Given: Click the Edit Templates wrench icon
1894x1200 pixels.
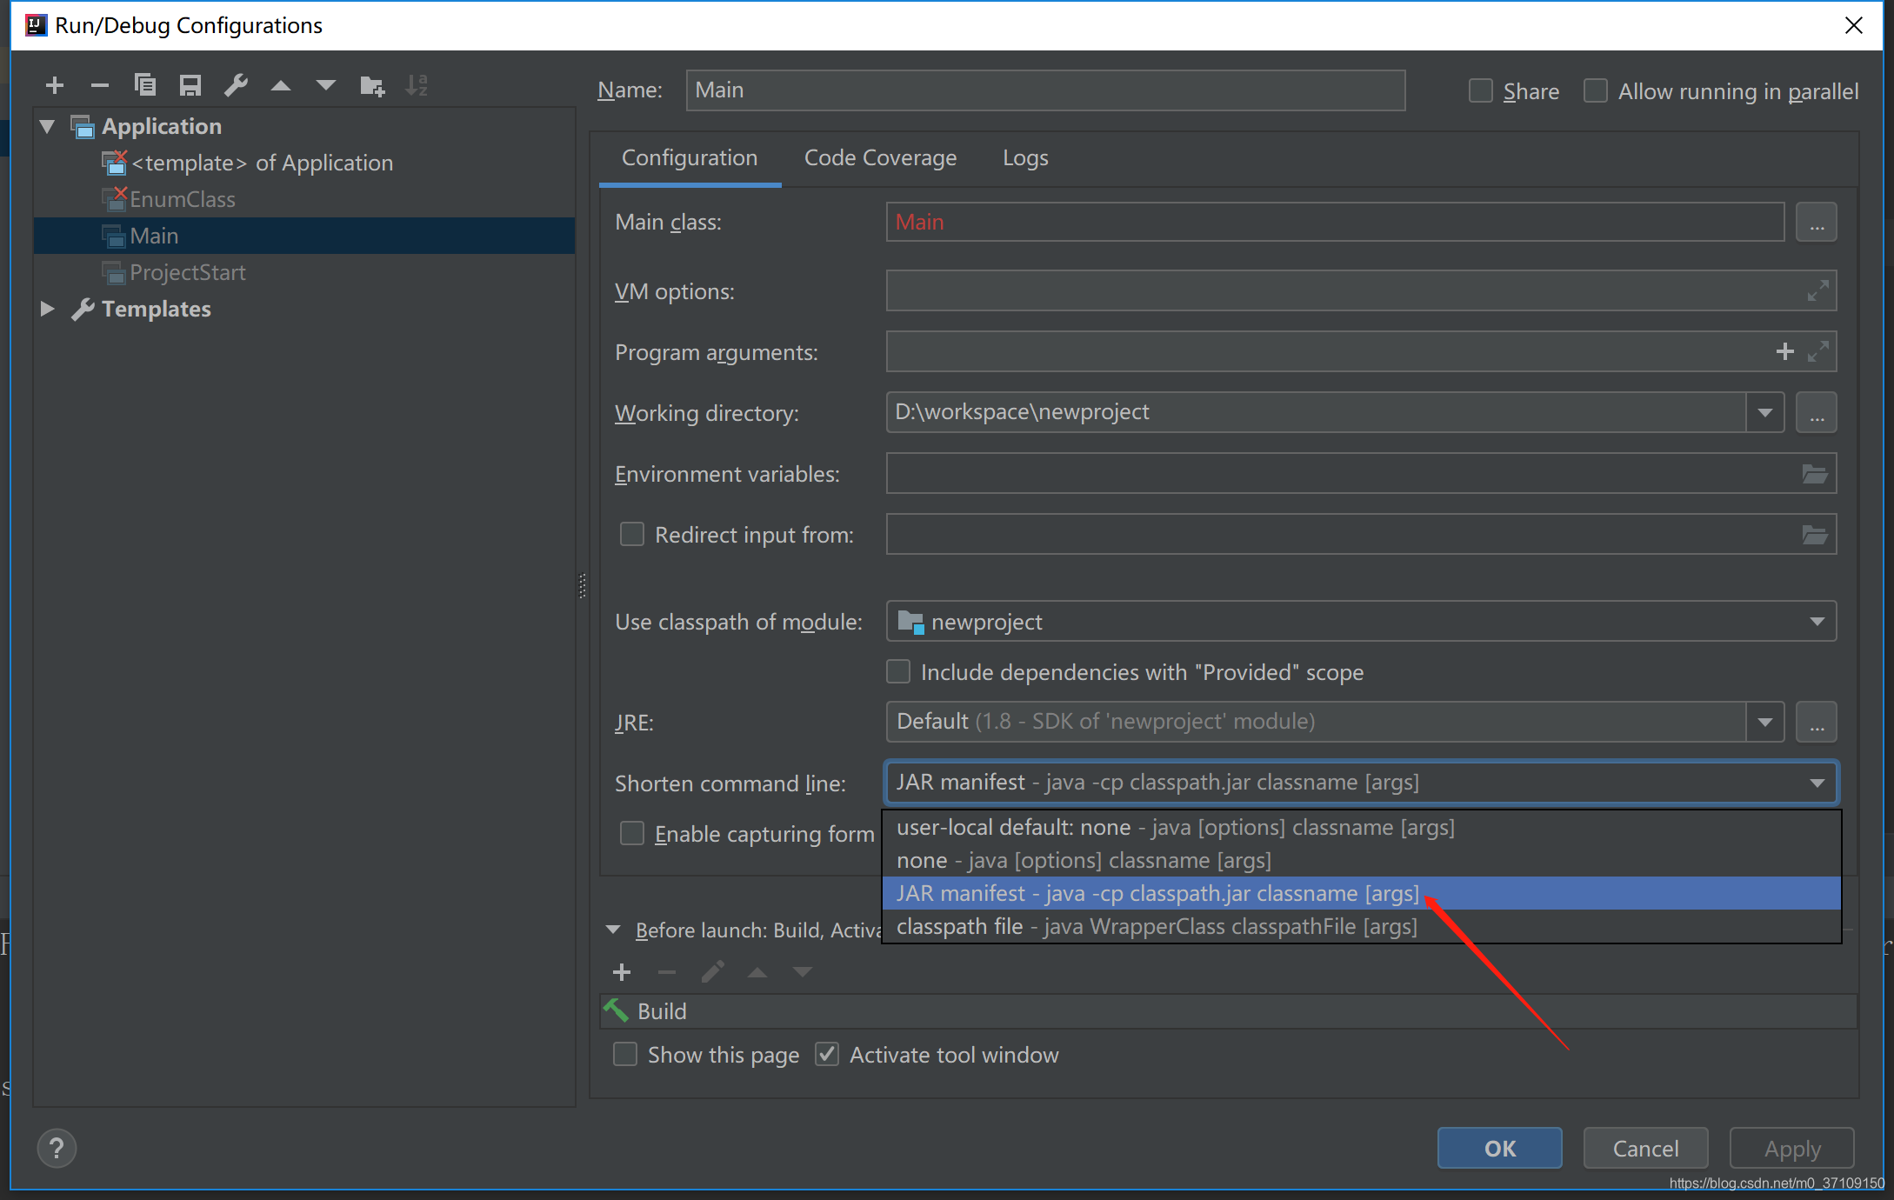Looking at the screenshot, I should [236, 85].
